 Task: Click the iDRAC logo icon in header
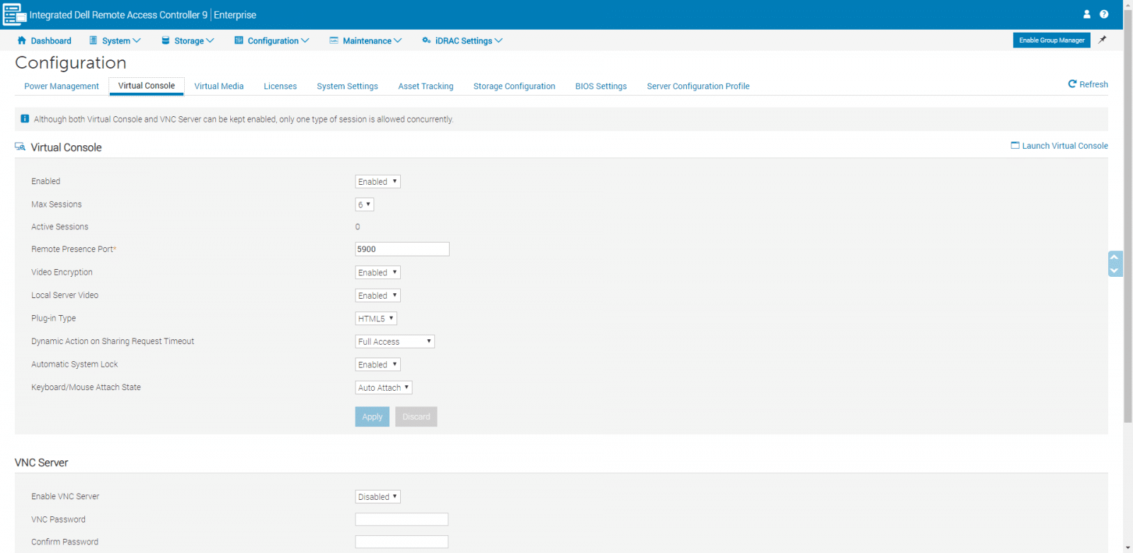point(15,14)
